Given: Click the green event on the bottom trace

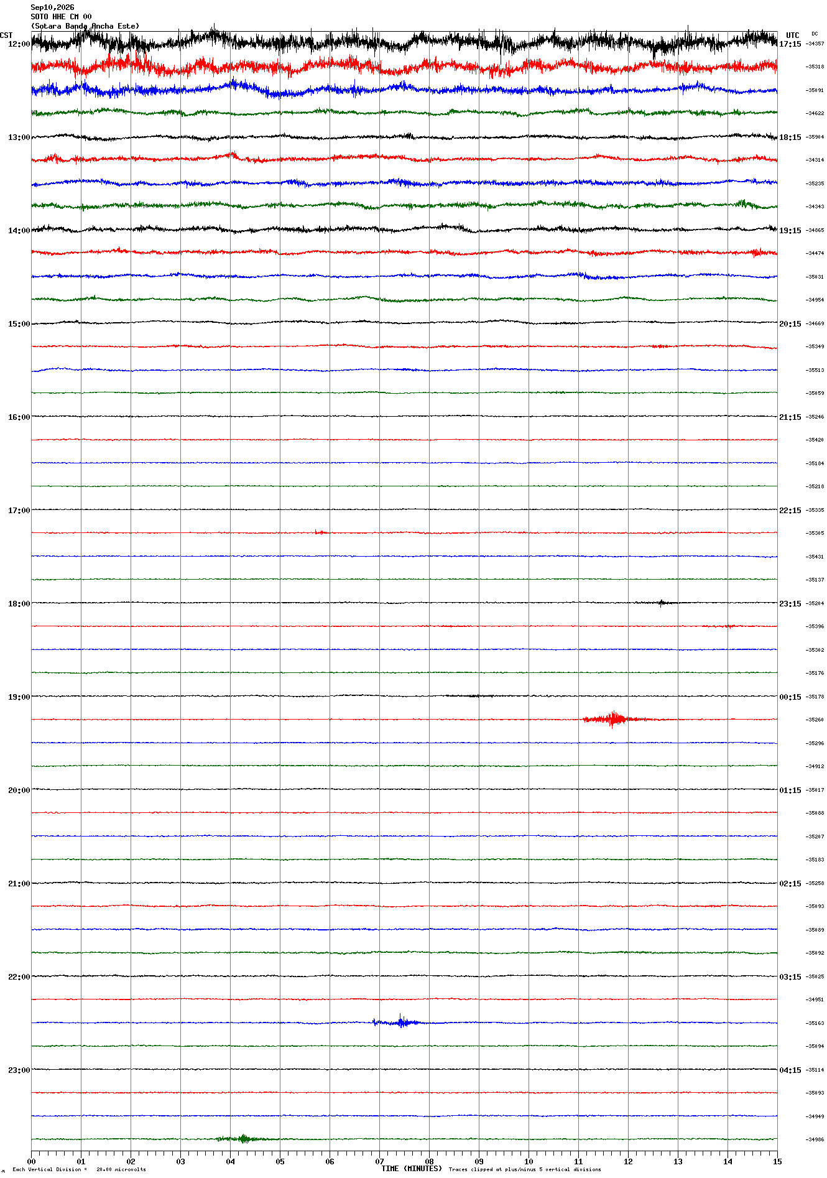Looking at the screenshot, I should coord(243,1139).
